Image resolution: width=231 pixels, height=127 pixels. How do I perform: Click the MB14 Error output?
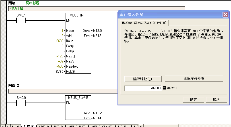97,118
